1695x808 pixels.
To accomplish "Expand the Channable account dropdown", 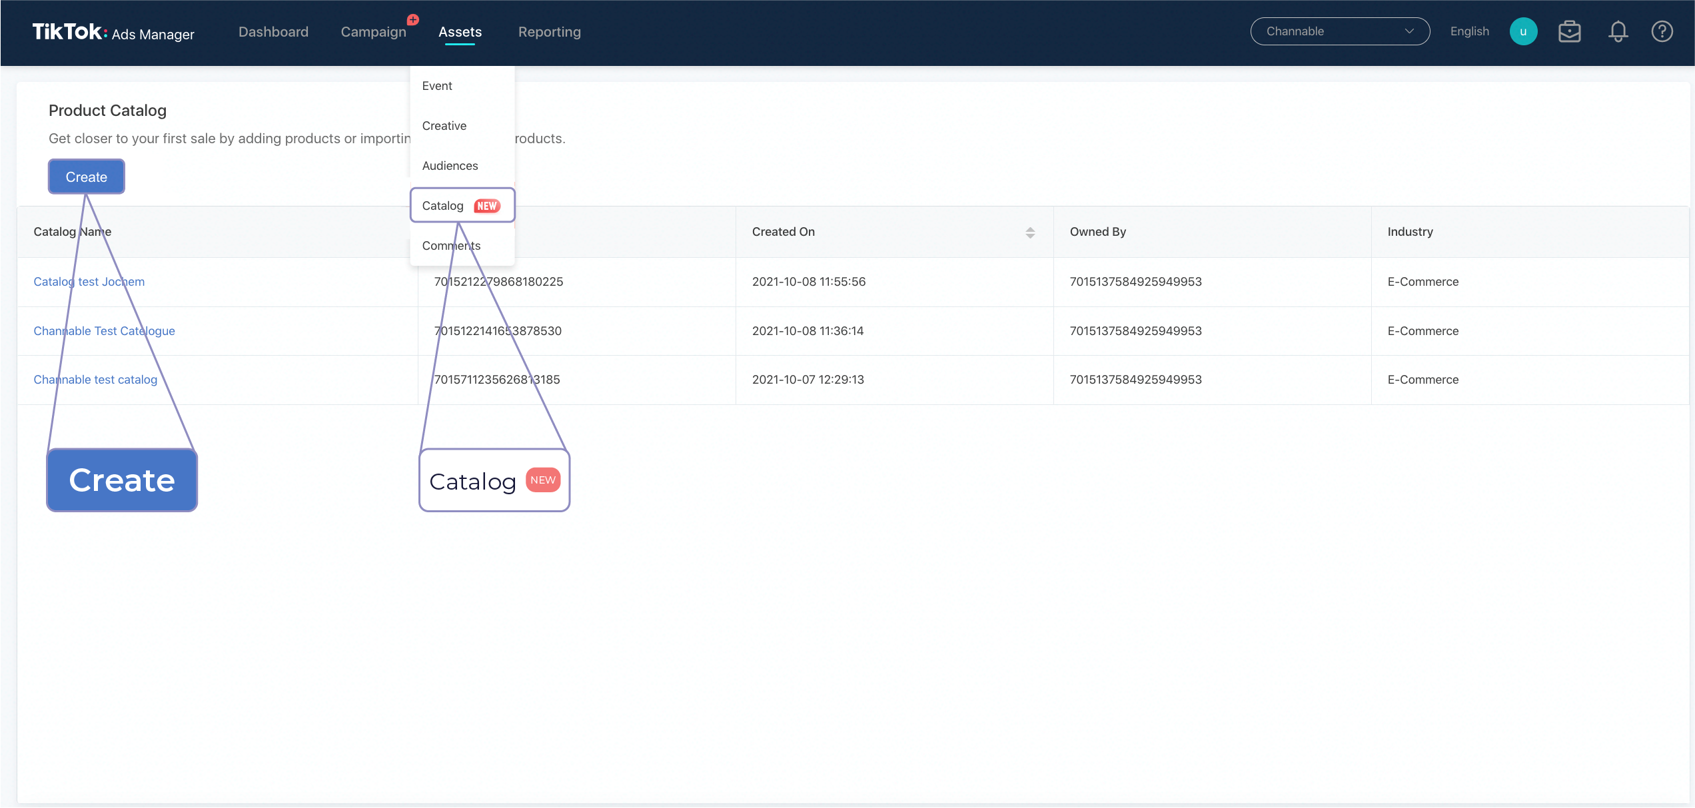I will pos(1340,31).
